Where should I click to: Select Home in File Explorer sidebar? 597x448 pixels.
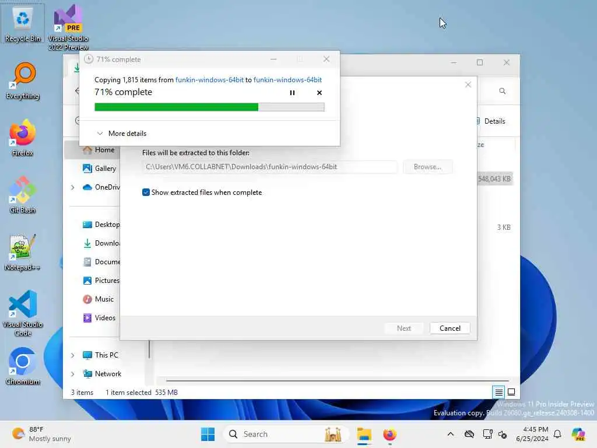tap(98, 150)
